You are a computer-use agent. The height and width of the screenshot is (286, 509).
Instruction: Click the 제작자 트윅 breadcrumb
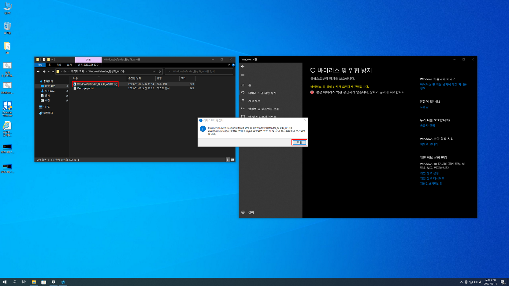click(x=77, y=71)
